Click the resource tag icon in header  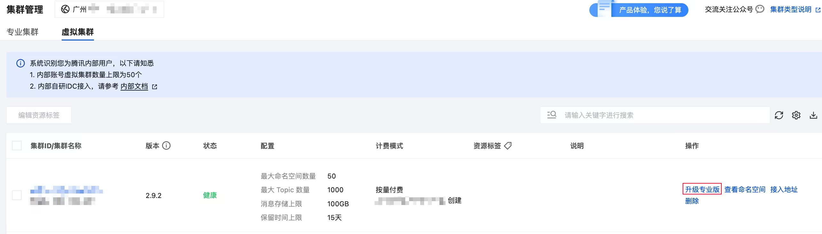[508, 146]
